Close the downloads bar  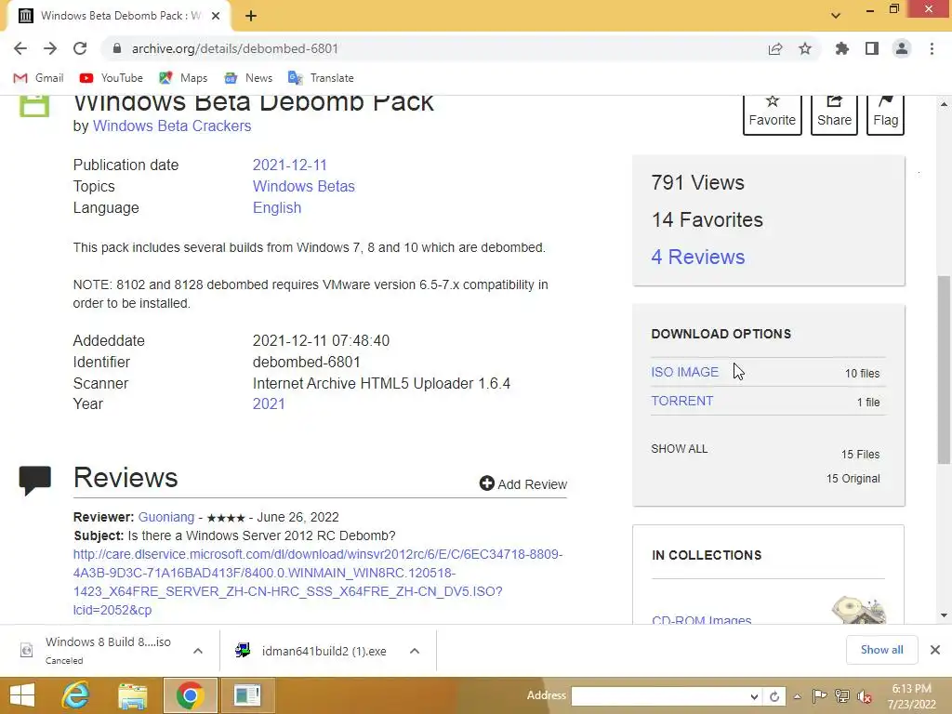935,650
